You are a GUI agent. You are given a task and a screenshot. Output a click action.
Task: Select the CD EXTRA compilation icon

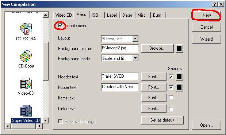26,29
